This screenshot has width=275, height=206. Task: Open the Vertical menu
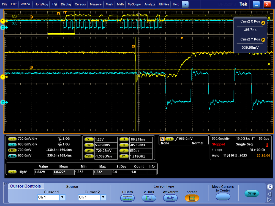pyautogui.click(x=25, y=4)
